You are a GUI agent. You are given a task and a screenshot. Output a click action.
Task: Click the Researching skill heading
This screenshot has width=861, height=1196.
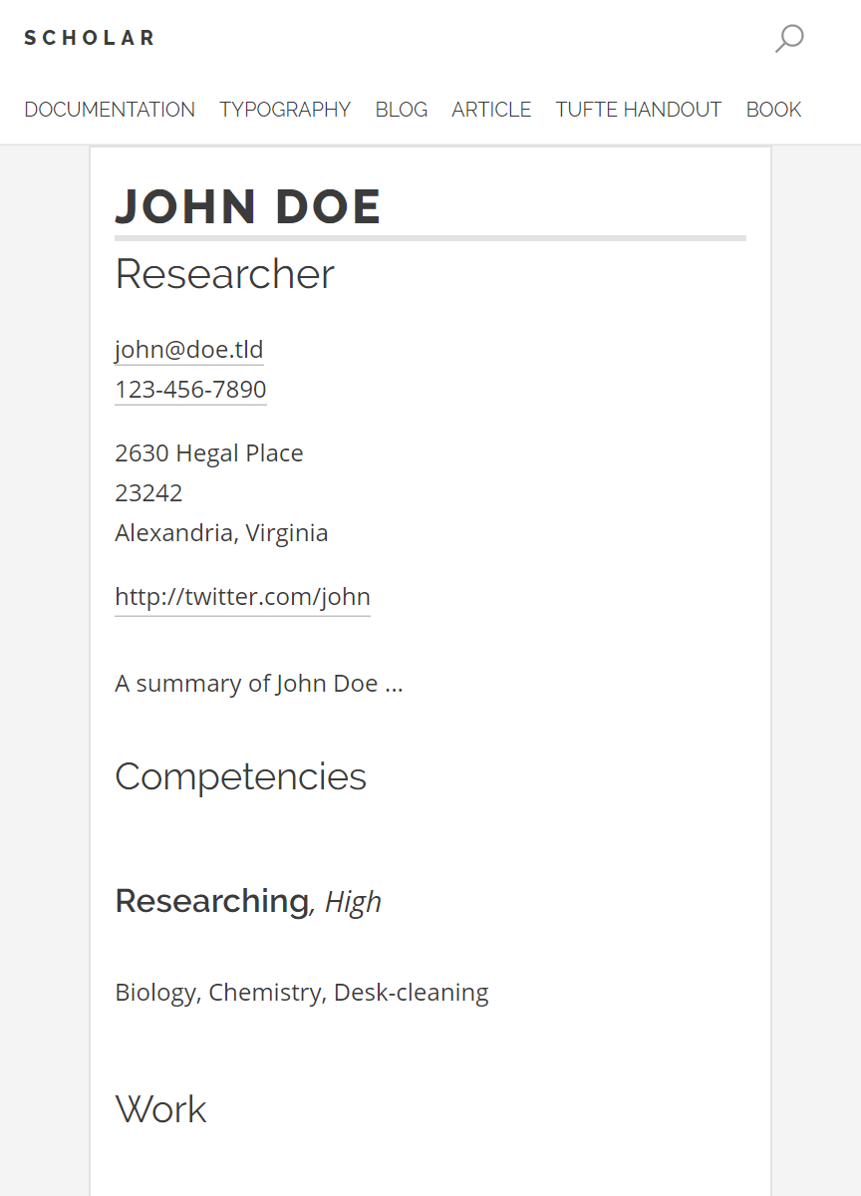(212, 901)
